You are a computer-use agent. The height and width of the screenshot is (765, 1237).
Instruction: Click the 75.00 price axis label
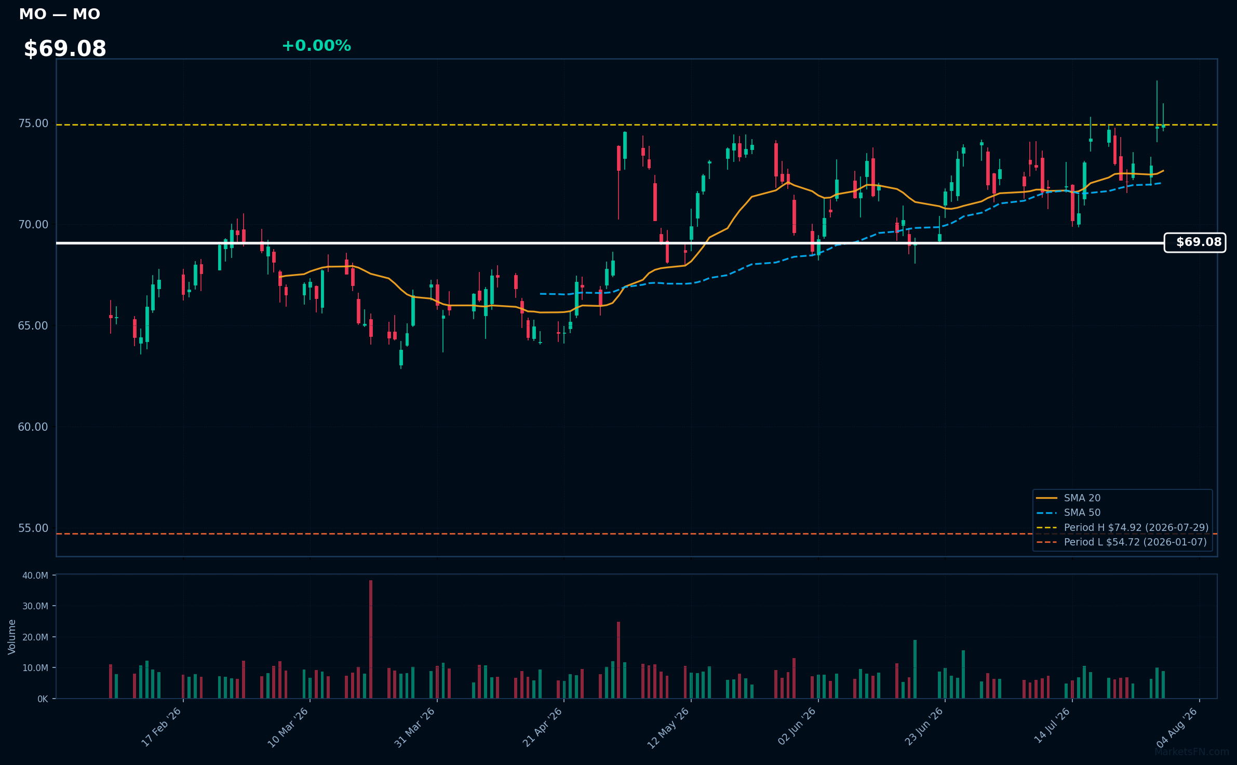coord(33,124)
